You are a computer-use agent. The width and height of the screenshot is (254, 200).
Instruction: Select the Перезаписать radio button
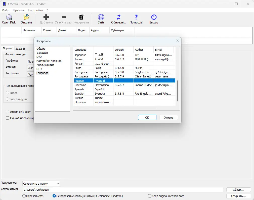click(x=24, y=196)
